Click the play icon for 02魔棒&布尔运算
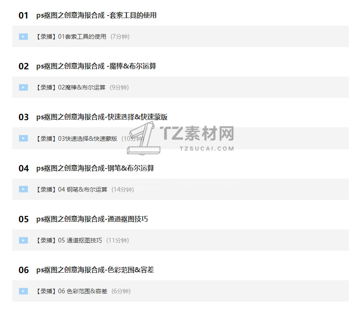361x313 pixels. click(x=23, y=87)
